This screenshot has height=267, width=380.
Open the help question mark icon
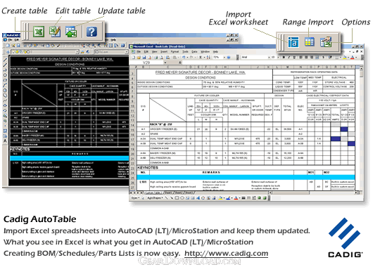tap(91, 32)
